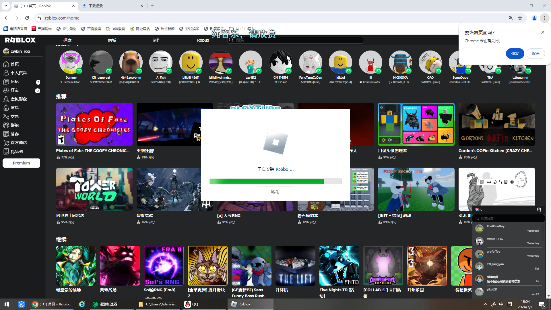The height and width of the screenshot is (310, 551).
Task: Open the QQ taskbar item
Action: pos(205,304)
